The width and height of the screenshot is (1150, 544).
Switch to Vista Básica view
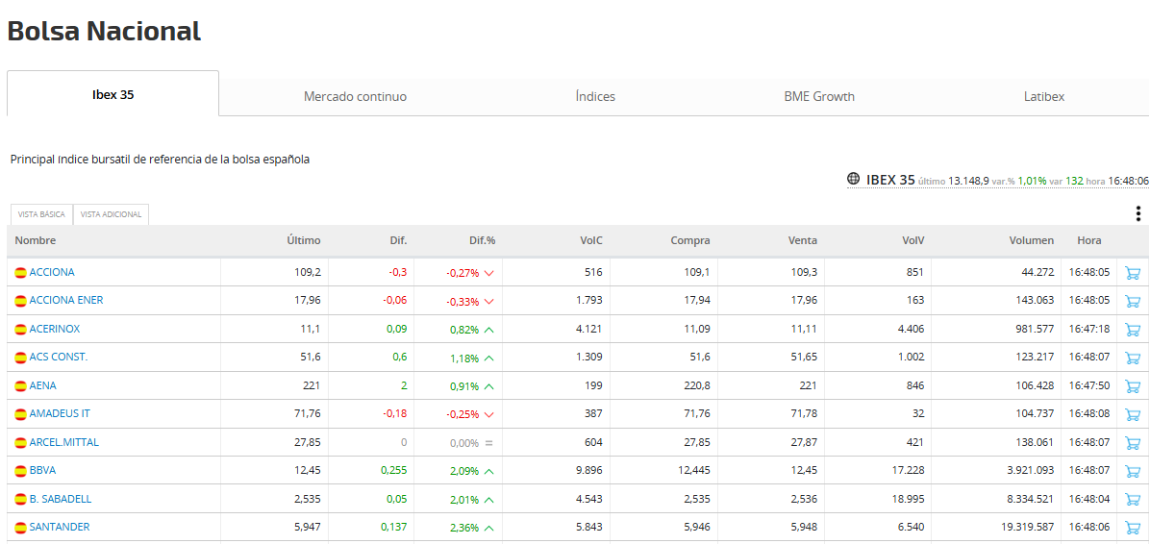(x=41, y=215)
